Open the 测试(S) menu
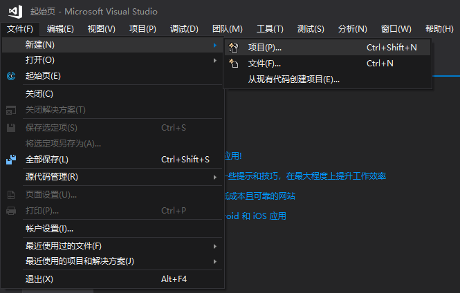Viewport: 460px width, 293px height. click(x=311, y=29)
